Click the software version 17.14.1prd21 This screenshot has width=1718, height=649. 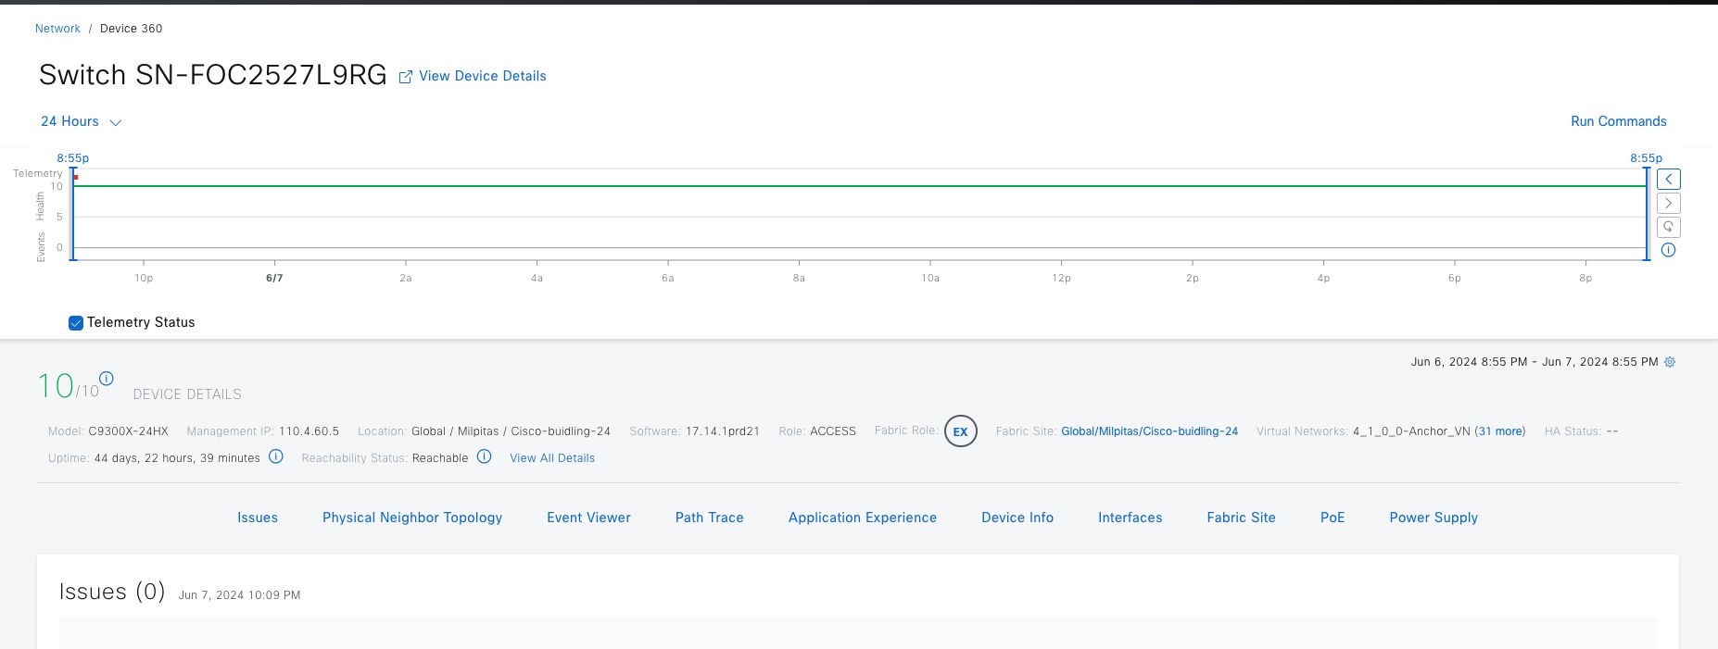[723, 431]
